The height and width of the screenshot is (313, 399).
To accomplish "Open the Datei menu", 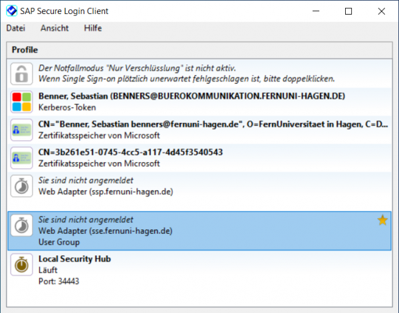I will [15, 28].
